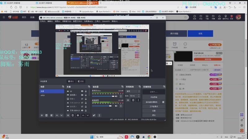Pop out the 混音器 dock panel
The height and width of the screenshot is (139, 248).
click(x=122, y=87)
